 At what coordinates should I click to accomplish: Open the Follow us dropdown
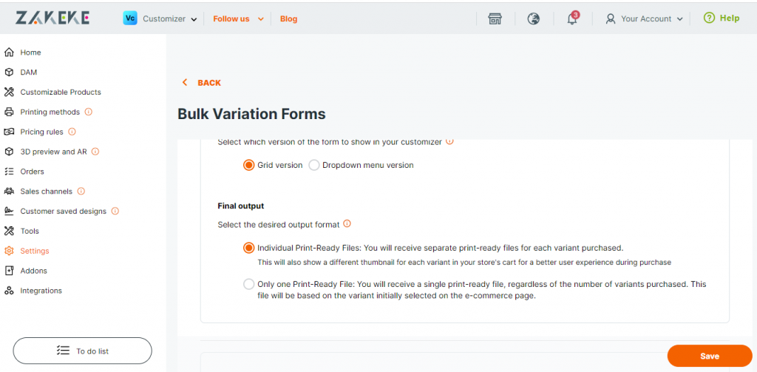pos(239,18)
